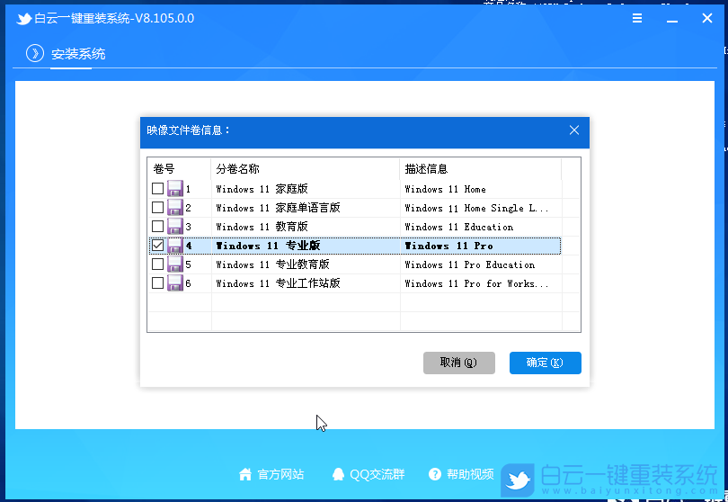Uncheck the volume 4 专业版 checkbox
The height and width of the screenshot is (502, 728).
158,246
